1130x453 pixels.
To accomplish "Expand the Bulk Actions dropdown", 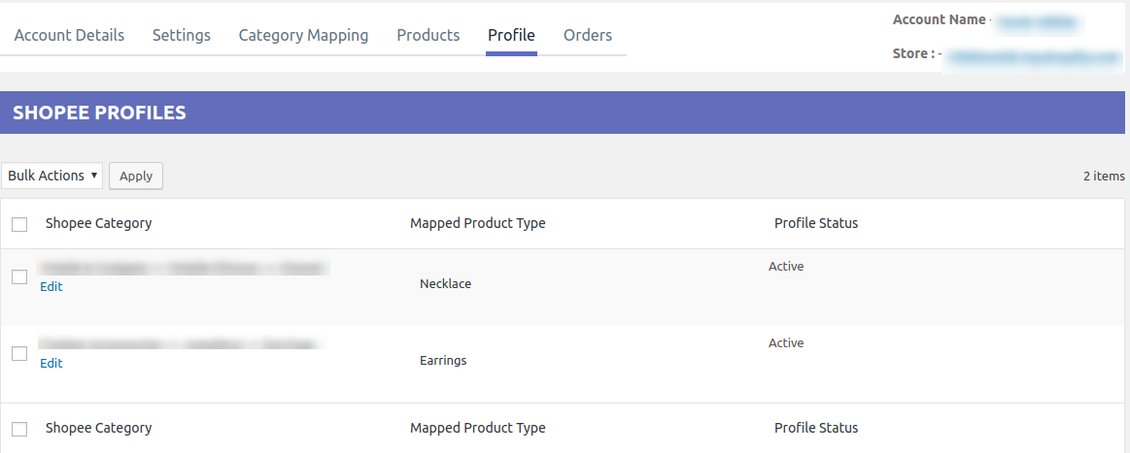I will (51, 176).
